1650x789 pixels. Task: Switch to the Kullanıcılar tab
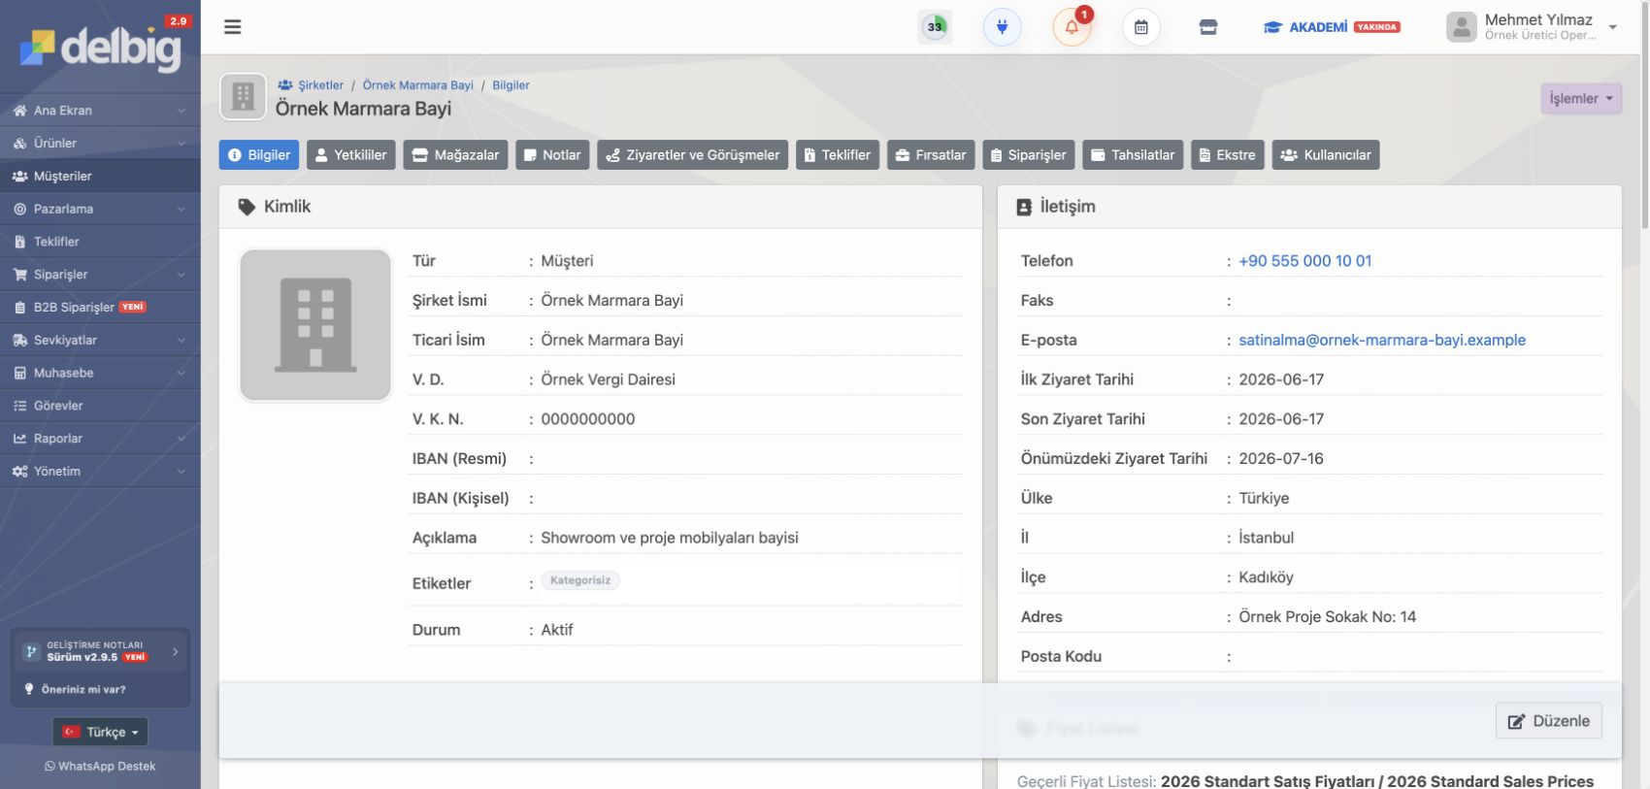point(1326,154)
